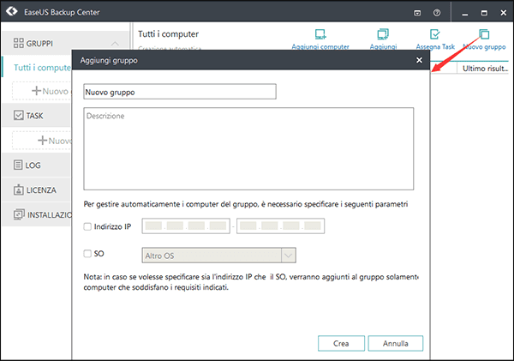Click the LOG document icon
This screenshot has height=361, width=514.
18,165
